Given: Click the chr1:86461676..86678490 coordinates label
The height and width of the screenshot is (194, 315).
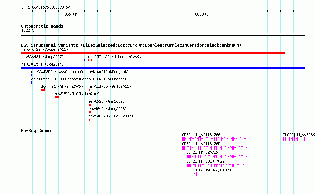Looking at the screenshot, I should click(46, 8).
